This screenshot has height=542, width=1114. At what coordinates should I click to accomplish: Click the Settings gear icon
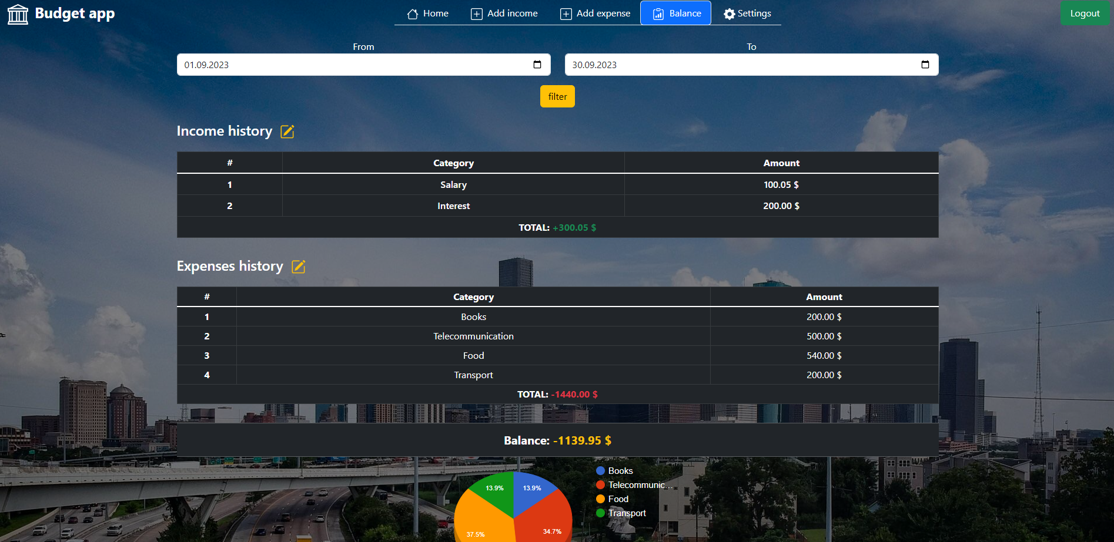pyautogui.click(x=730, y=14)
